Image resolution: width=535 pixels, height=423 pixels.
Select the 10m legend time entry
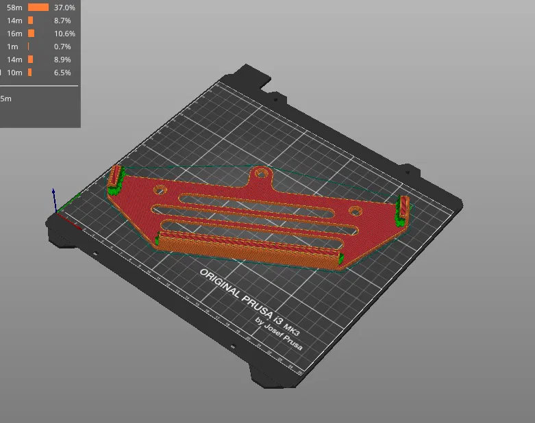point(14,73)
